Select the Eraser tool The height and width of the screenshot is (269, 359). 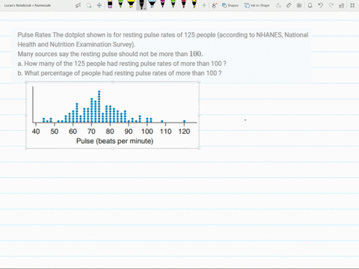pyautogui.click(x=110, y=4)
